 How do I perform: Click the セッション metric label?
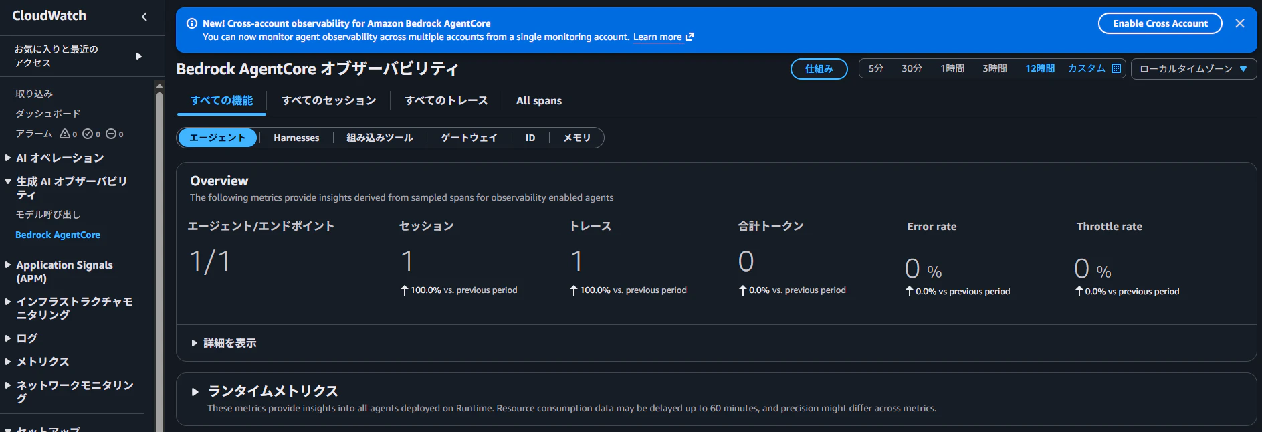(x=426, y=226)
